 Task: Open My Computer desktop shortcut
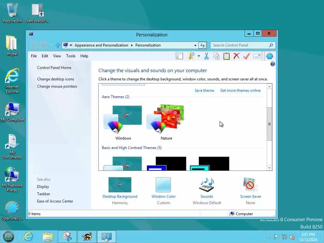point(12,112)
